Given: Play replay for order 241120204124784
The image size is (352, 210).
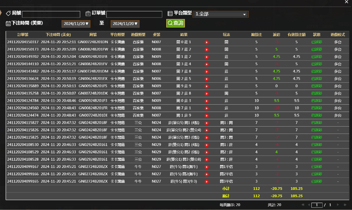Looking at the screenshot, I should [x=207, y=101].
